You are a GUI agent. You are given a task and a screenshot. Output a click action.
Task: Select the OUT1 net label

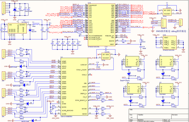(x=124, y=78)
